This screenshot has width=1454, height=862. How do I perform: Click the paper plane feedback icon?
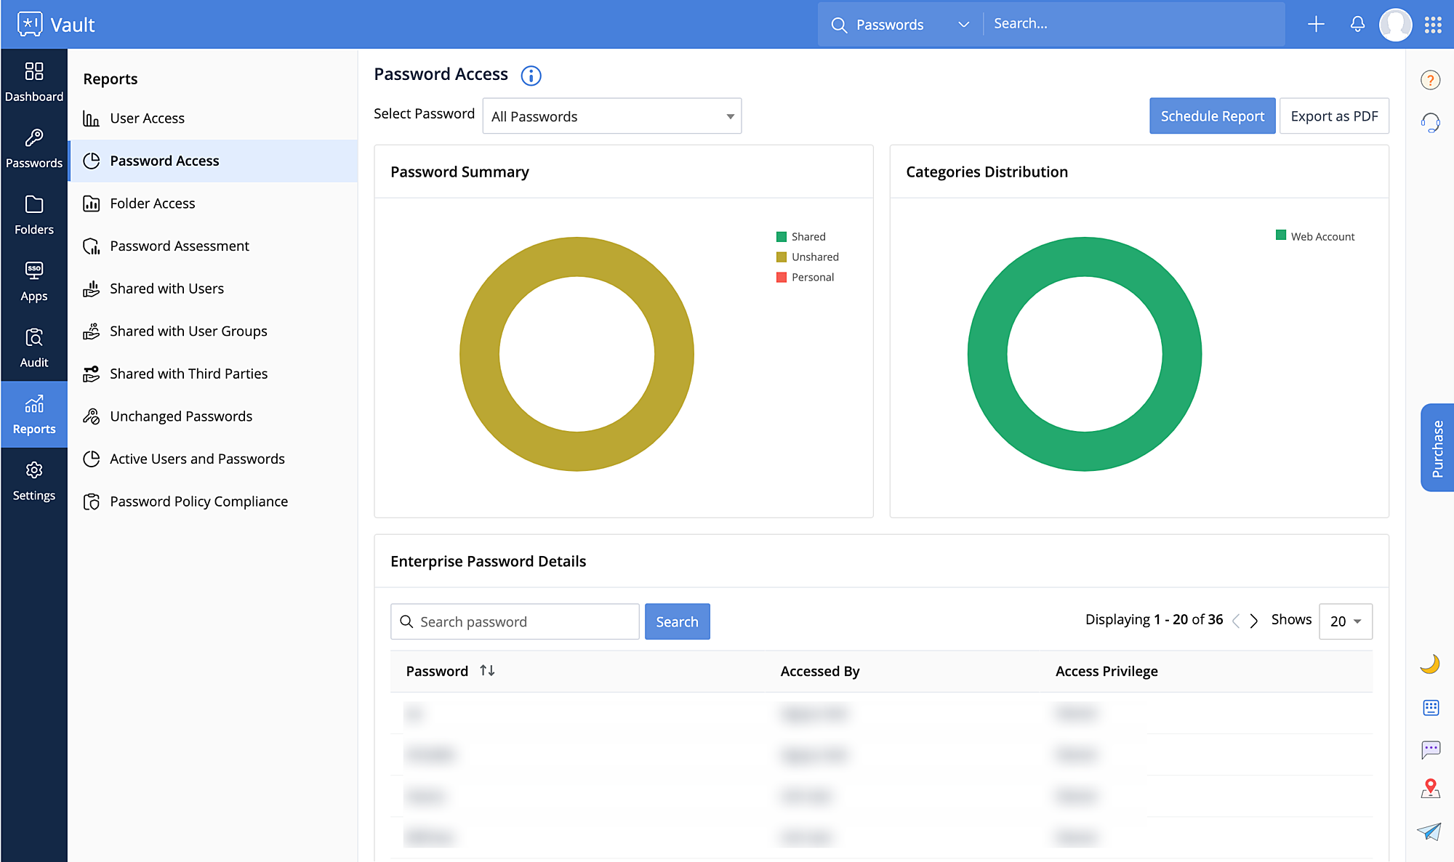[1429, 831]
